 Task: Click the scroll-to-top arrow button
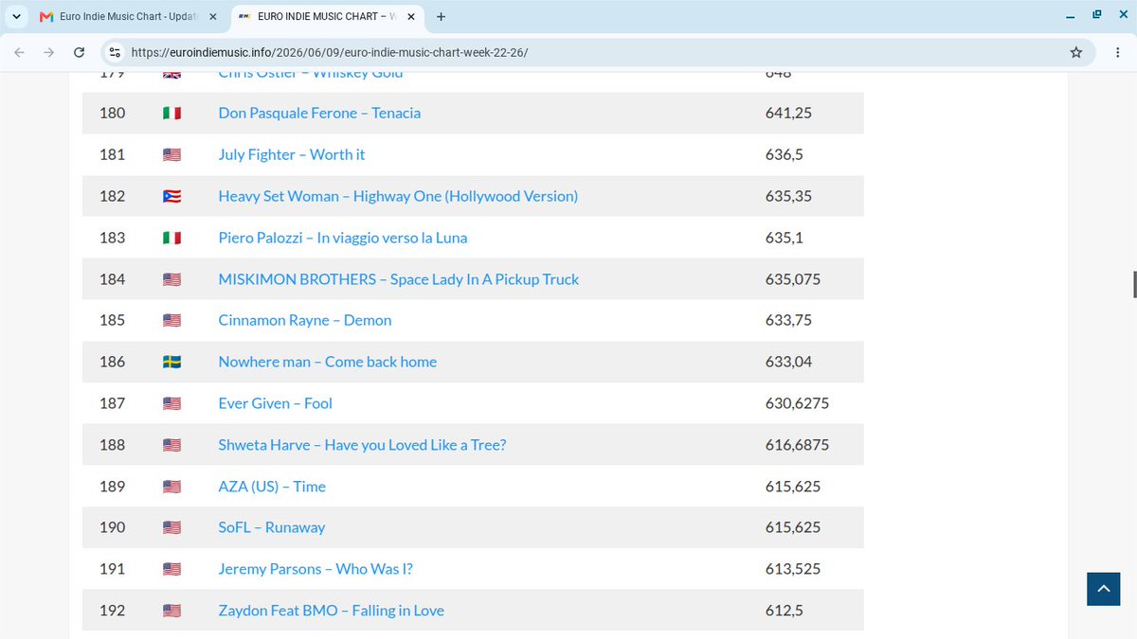point(1103,589)
